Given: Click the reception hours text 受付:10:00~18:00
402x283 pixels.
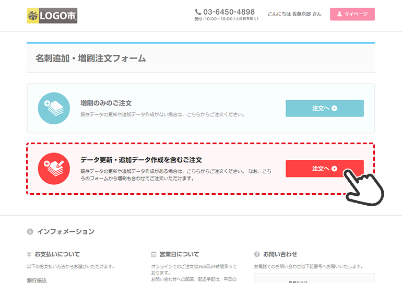Looking at the screenshot, I should (x=227, y=19).
